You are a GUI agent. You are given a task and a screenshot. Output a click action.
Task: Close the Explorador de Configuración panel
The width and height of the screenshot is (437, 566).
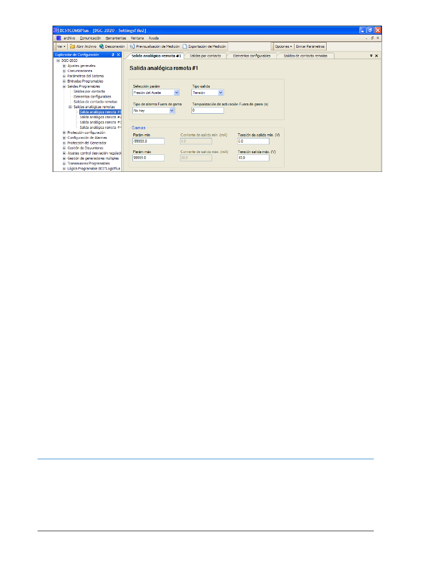(118, 55)
